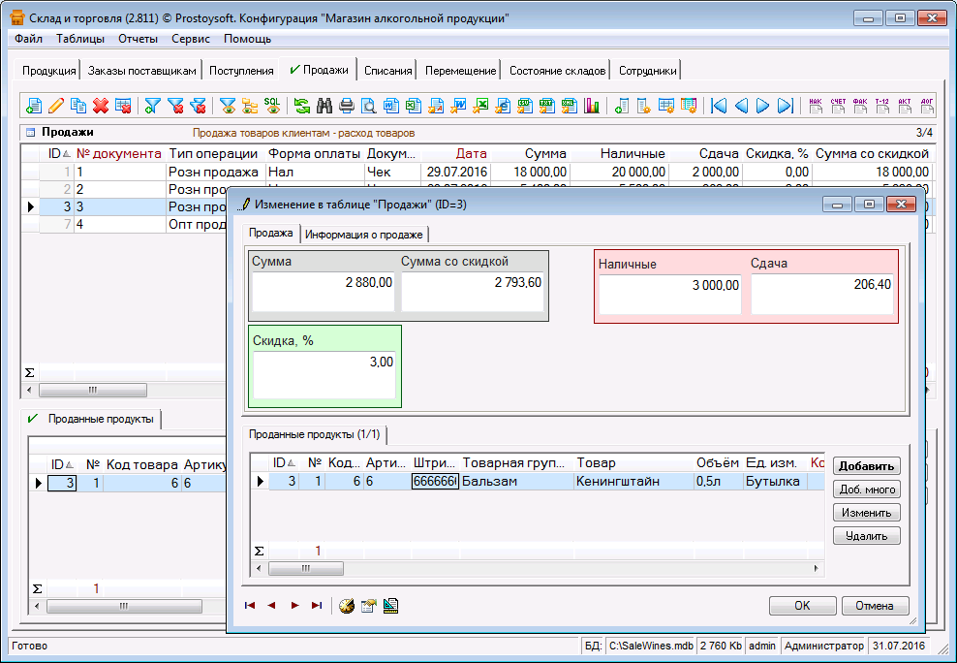Viewport: 957px width, 663px height.
Task: Open search with the binoculars icon
Action: coord(324,106)
